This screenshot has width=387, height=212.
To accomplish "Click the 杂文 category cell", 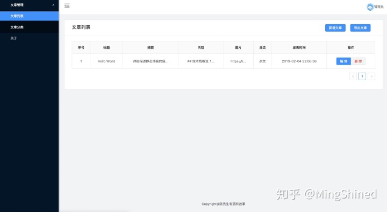I will (262, 61).
